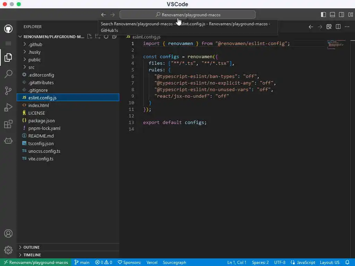Screen dimensions: 355x266
Task: Open the .gitignore file
Action: 68,90
